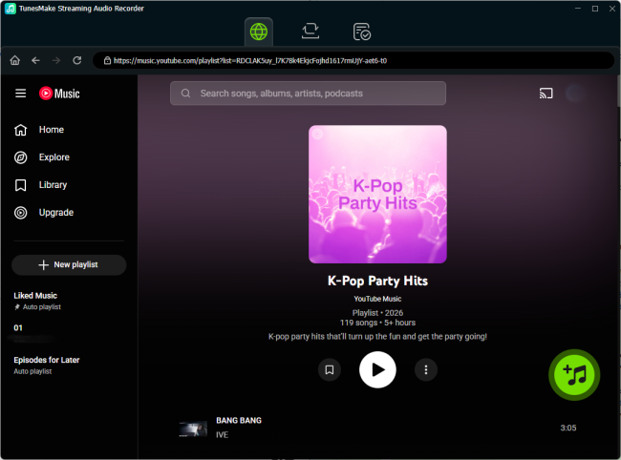The height and width of the screenshot is (460, 621).
Task: Click the K-pop party description text
Action: pos(377,337)
